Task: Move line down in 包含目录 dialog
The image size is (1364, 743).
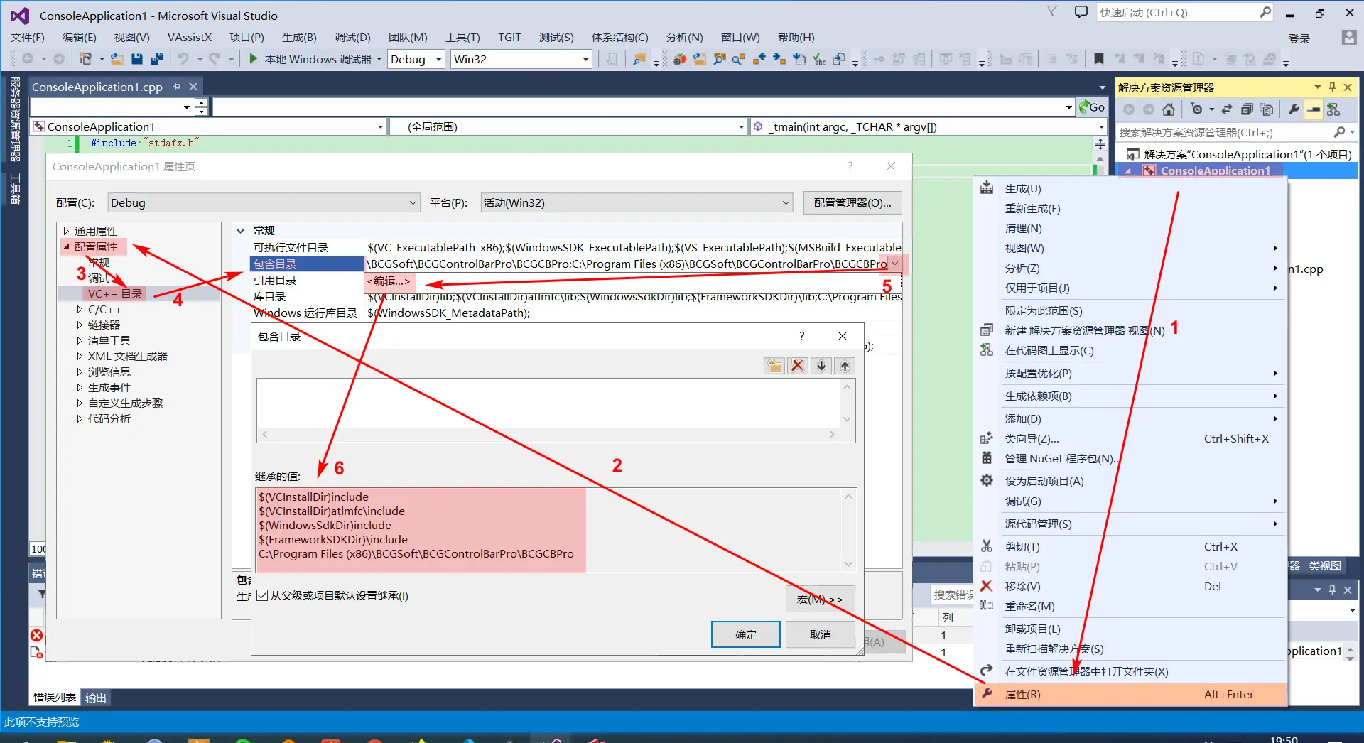Action: pyautogui.click(x=821, y=366)
